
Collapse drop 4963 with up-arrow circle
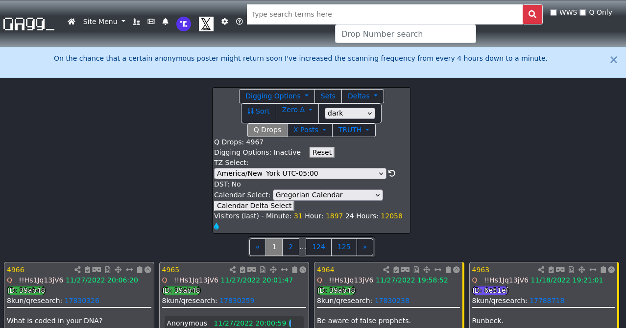[611, 270]
